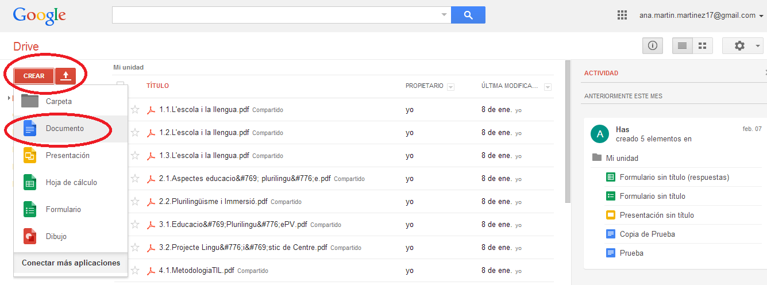The image size is (767, 285).
Task: Click Conectar más aplicaciones
Action: click(x=71, y=263)
